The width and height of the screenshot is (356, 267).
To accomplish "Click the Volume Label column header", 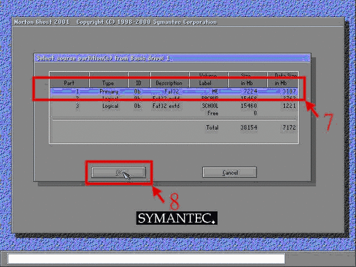I will [x=208, y=80].
